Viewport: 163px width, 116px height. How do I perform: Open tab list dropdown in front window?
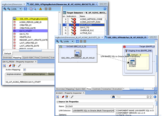tap(155, 37)
